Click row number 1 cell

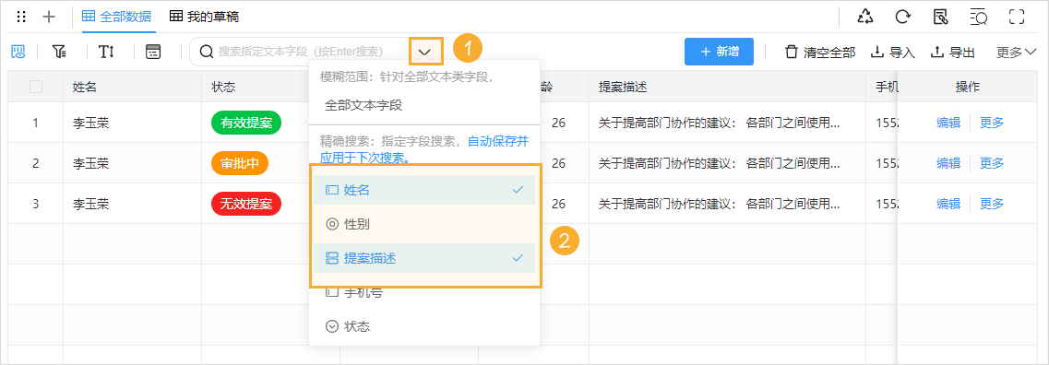point(35,123)
